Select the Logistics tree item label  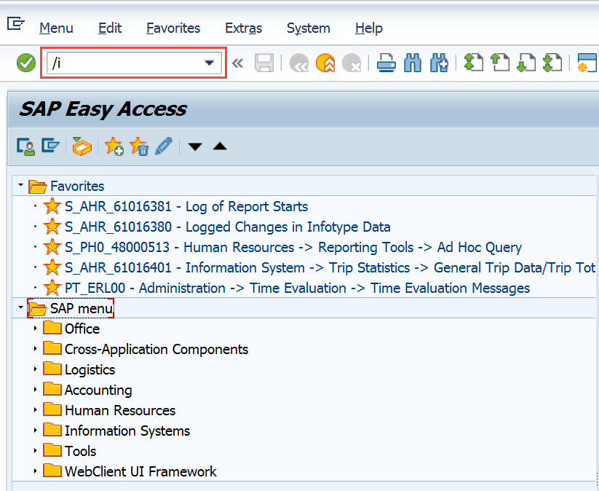click(90, 370)
